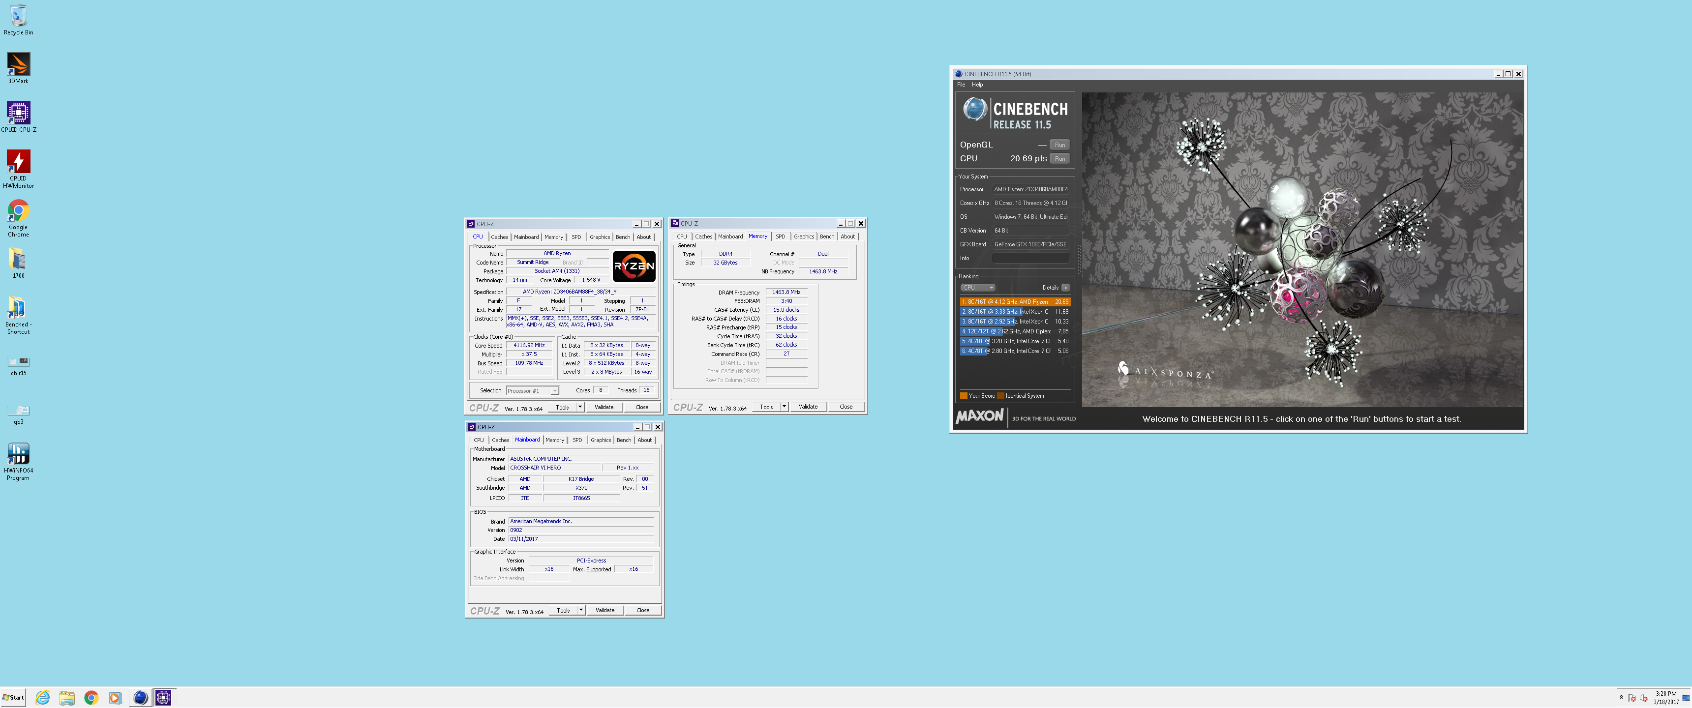
Task: Switch to Caches tab in CPU window
Action: click(499, 237)
